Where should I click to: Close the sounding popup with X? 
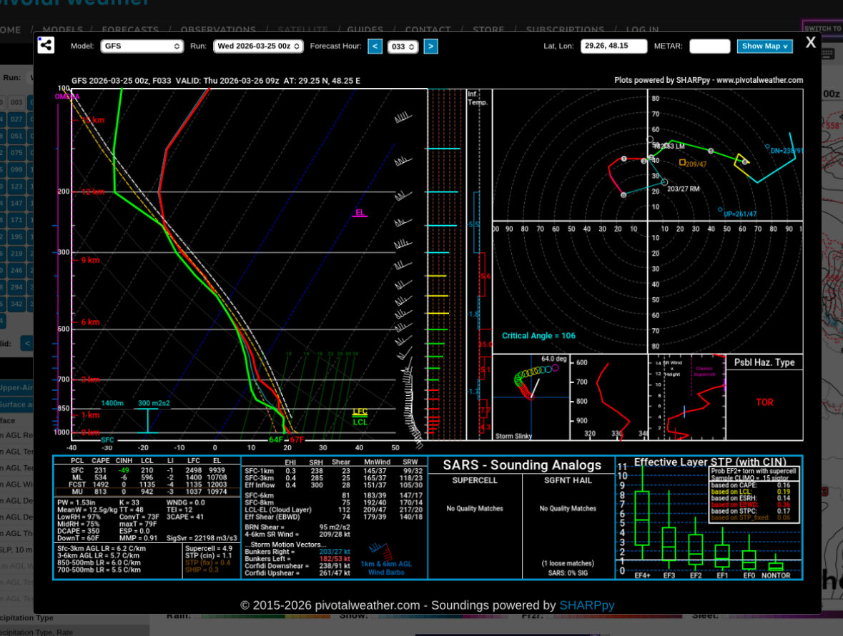[x=810, y=42]
